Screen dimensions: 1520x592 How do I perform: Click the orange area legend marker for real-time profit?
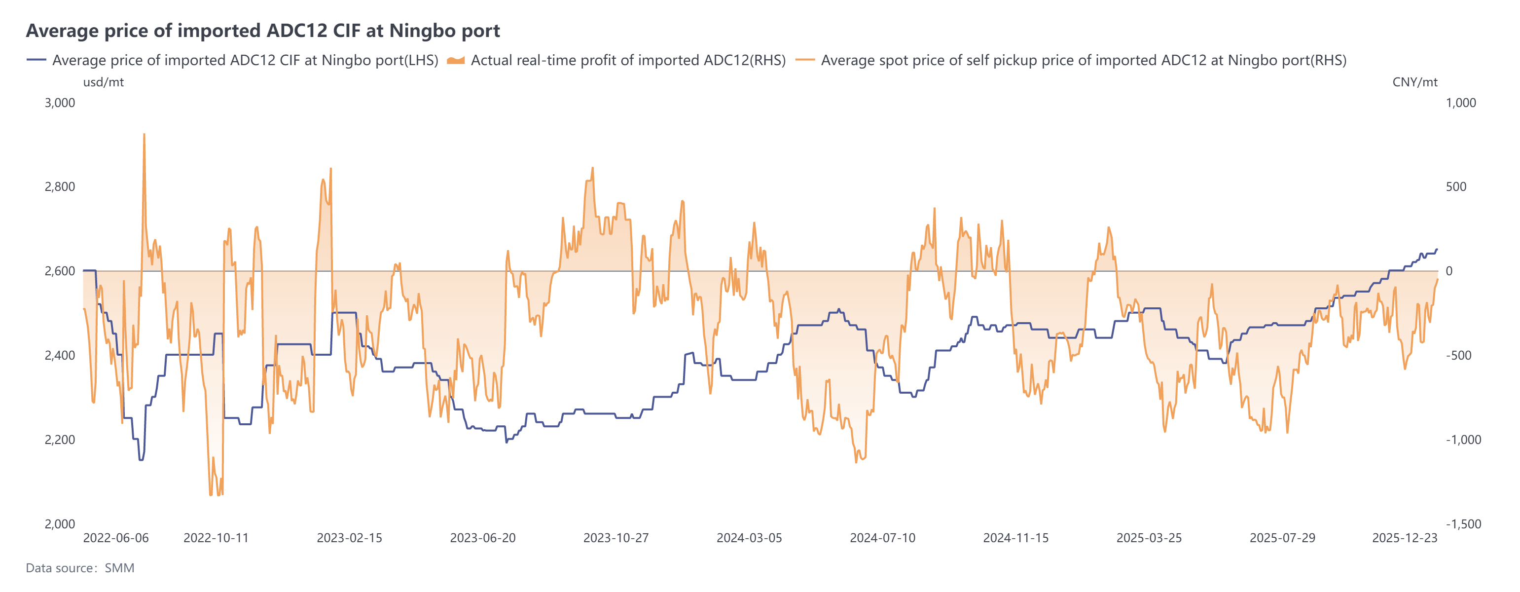[456, 60]
